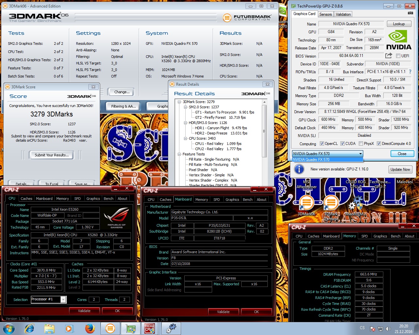Image resolution: width=419 pixels, height=335 pixels.
Task: Select the HDR2 - Deep Freeze result row
Action: 221,133
